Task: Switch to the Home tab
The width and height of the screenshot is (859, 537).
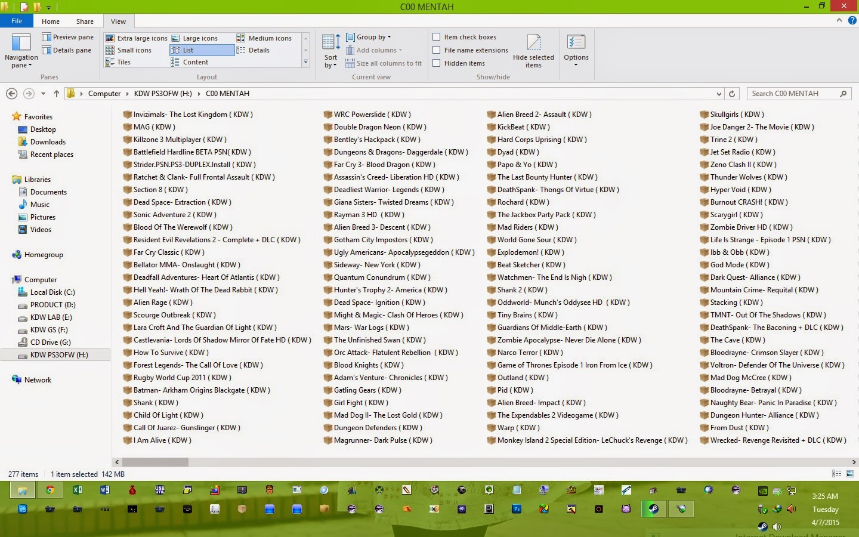Action: click(51, 21)
